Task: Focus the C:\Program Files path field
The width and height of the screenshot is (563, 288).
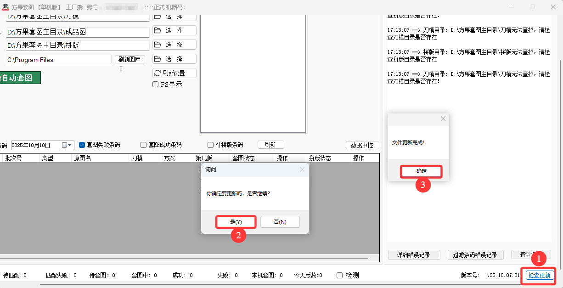Action: pyautogui.click(x=59, y=60)
